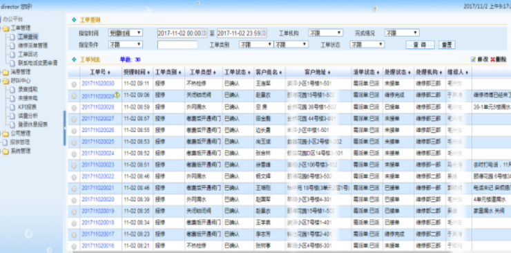This screenshot has height=253, width=511.
Task: Click the folder icon beside 公司管理
Action: [x=6, y=133]
